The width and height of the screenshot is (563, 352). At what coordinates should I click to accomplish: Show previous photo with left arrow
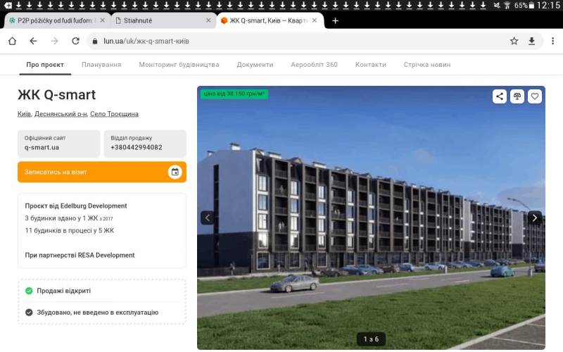[207, 218]
